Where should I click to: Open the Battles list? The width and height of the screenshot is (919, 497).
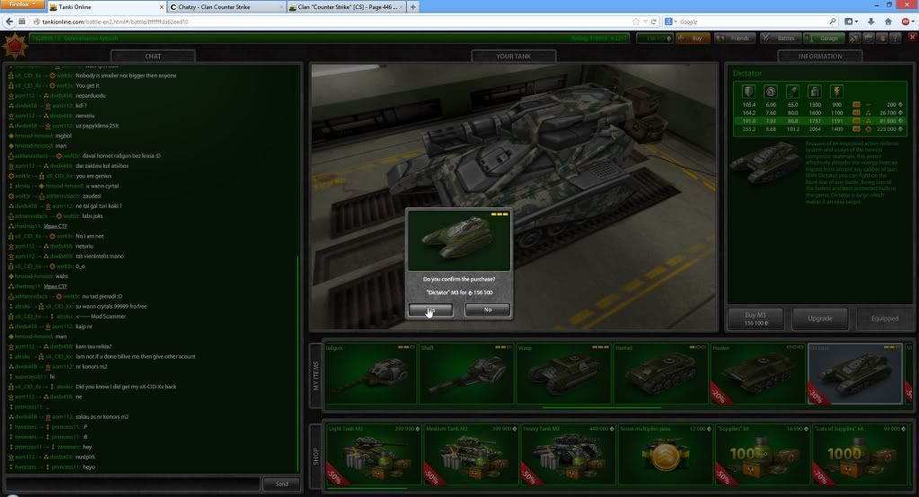pos(781,39)
